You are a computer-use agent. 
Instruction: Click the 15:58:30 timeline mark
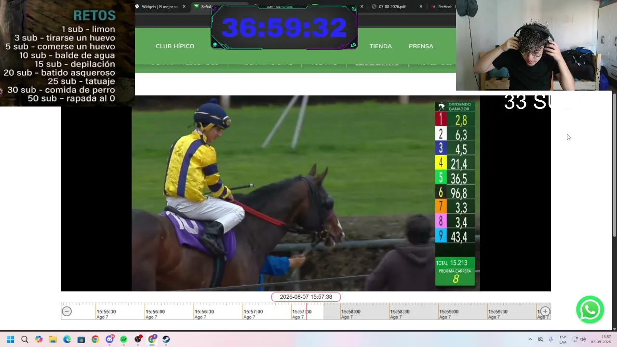coord(400,312)
